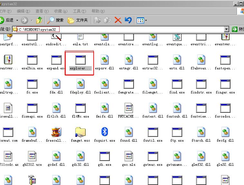Screen dimensions: 244x185
Task: Expand the Views dropdown arrow
Action: click(x=146, y=20)
